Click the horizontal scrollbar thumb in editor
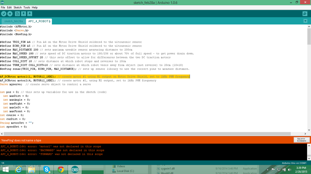 point(147,134)
